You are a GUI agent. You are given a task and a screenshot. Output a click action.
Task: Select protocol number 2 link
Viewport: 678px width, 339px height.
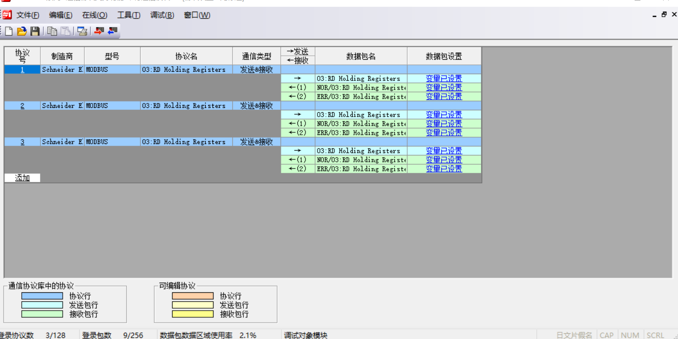22,106
